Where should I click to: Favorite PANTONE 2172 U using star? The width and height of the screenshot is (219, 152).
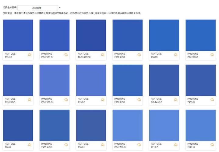pos(212,145)
